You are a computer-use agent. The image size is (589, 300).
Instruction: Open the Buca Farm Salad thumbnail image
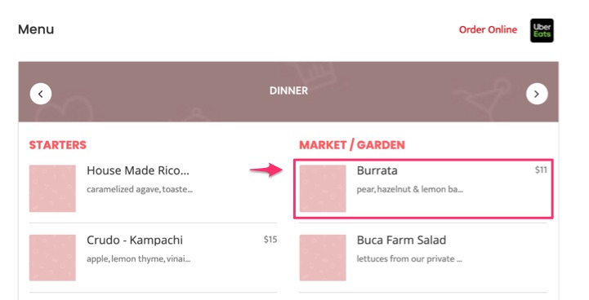coord(323,258)
